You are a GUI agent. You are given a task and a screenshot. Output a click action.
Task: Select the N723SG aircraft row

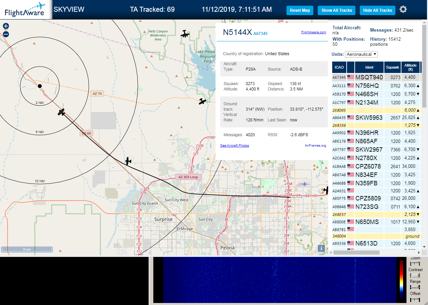(376, 207)
